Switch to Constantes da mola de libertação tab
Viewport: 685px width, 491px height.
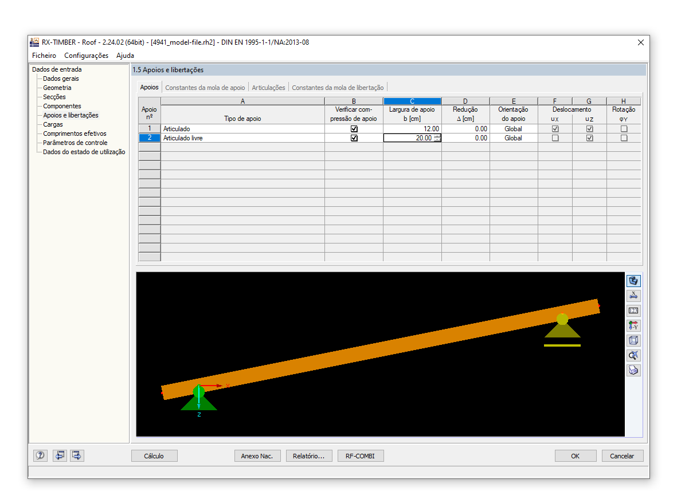click(x=338, y=88)
